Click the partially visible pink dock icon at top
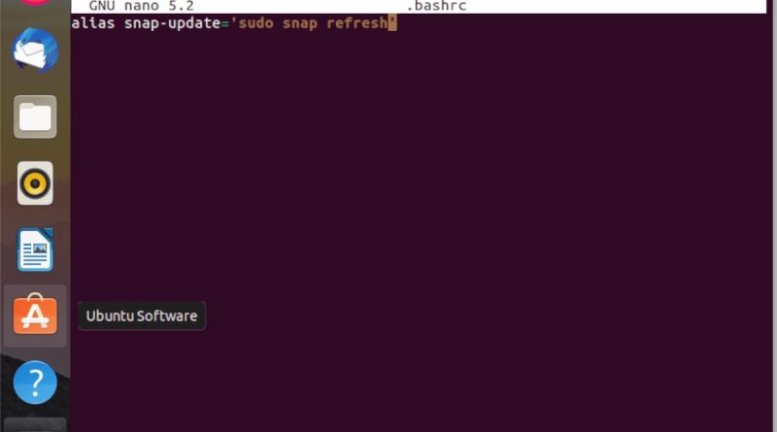 point(35,3)
